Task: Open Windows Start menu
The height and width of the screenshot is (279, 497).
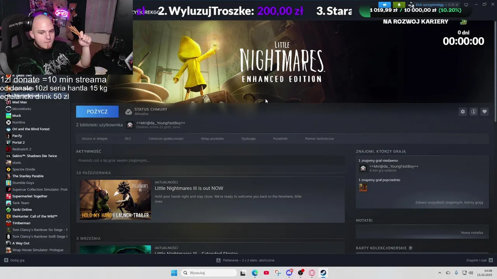Action: (x=174, y=273)
